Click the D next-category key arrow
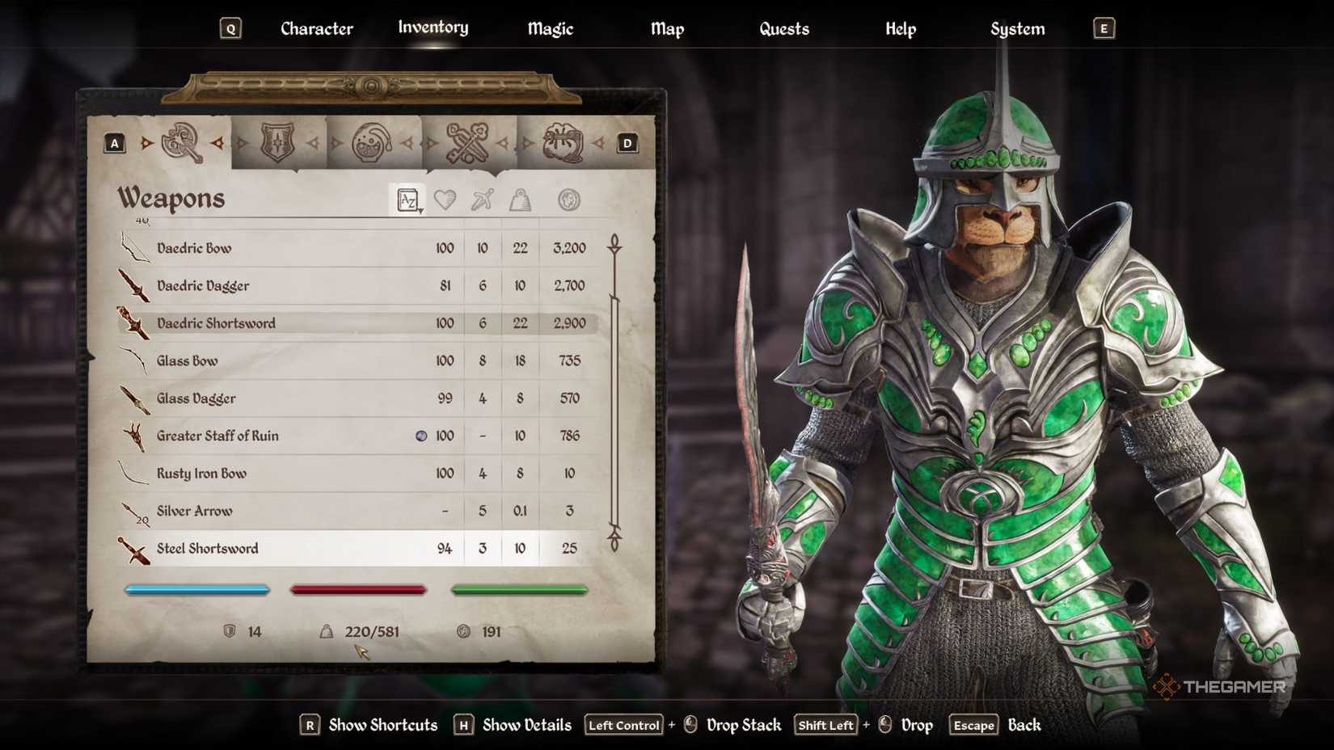The width and height of the screenshot is (1334, 750). click(627, 143)
